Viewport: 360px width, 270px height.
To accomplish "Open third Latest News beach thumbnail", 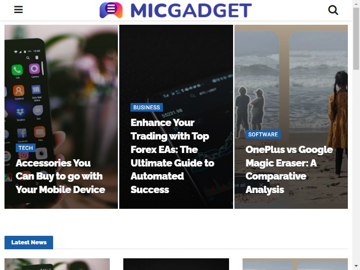I will [x=295, y=264].
